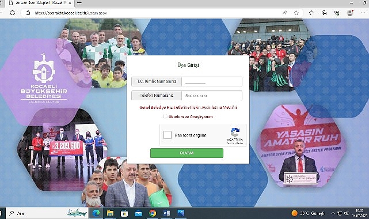Click the green DEVAM button
The width and height of the screenshot is (369, 219).
click(187, 153)
